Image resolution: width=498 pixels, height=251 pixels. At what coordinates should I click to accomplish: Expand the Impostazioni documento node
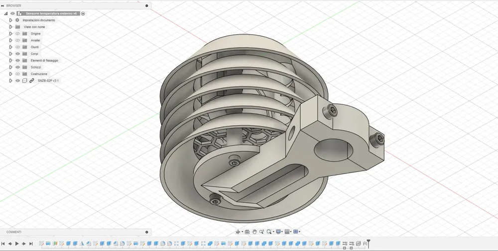click(x=11, y=20)
